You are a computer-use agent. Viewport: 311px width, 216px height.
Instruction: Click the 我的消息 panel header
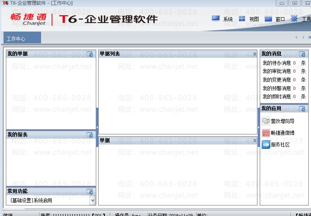[284, 54]
